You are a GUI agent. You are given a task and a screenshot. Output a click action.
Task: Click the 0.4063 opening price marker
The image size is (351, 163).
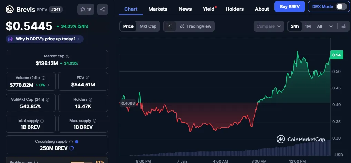[128, 103]
